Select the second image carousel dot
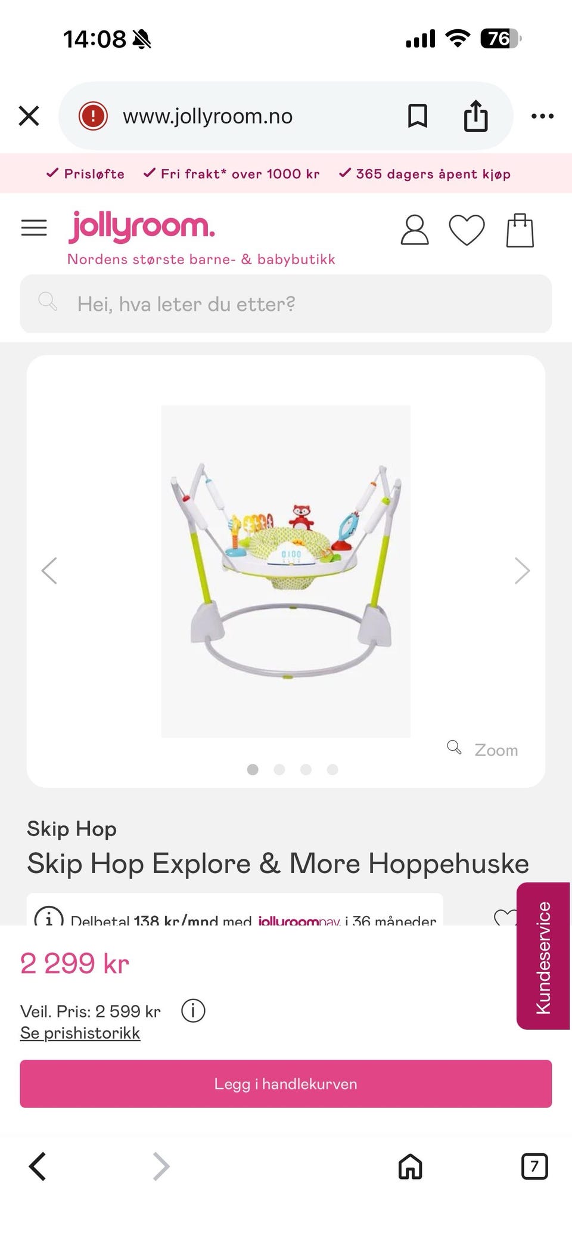Viewport: 572px width, 1241px height. pos(279,769)
